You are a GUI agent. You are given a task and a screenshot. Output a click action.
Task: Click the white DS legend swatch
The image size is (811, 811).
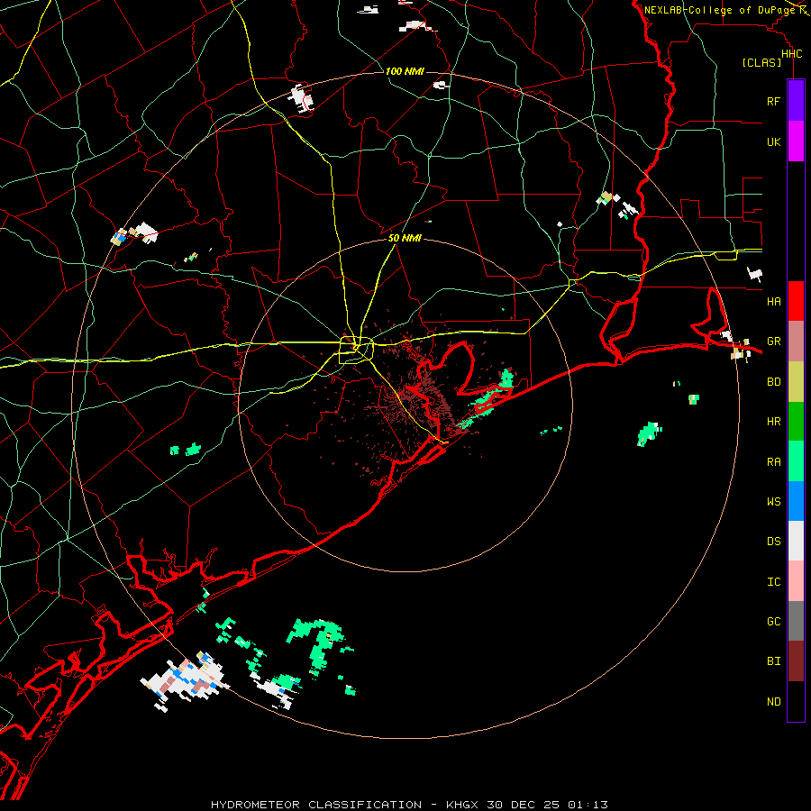796,541
